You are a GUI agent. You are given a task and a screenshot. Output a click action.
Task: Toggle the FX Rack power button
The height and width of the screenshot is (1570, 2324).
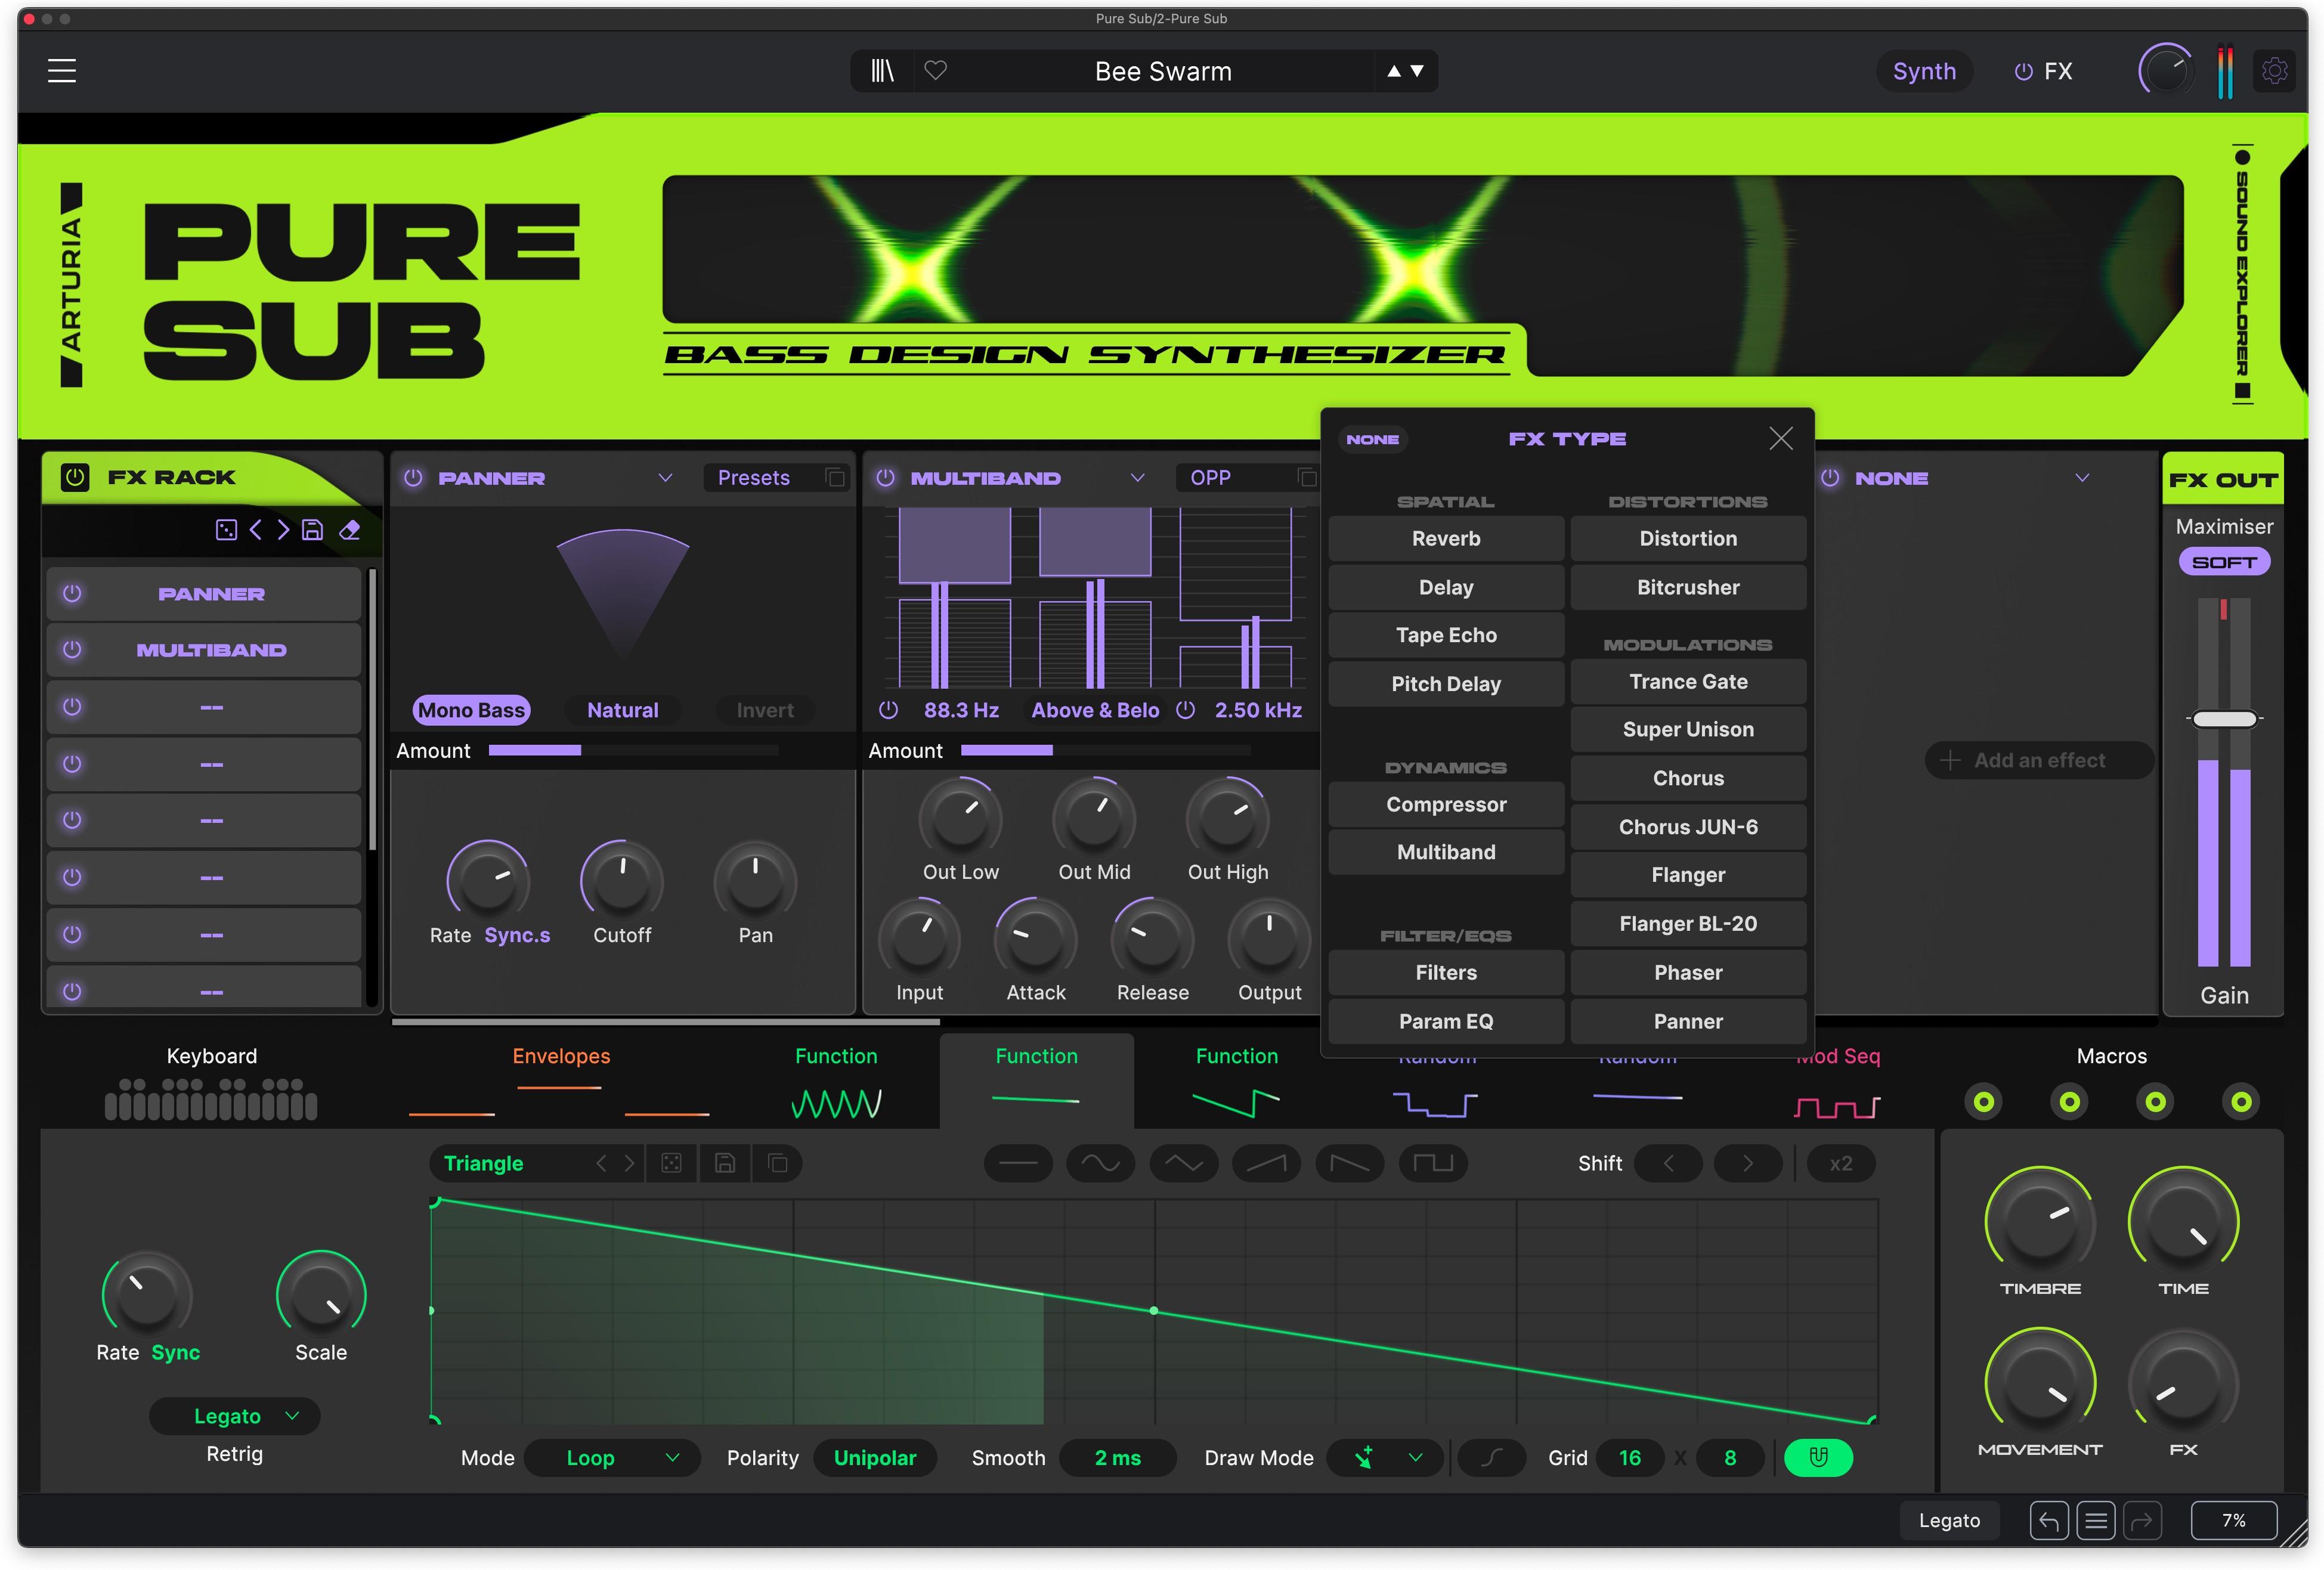(x=75, y=477)
